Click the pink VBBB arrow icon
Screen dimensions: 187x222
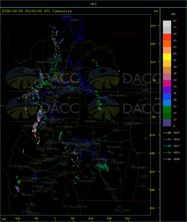coord(167,159)
